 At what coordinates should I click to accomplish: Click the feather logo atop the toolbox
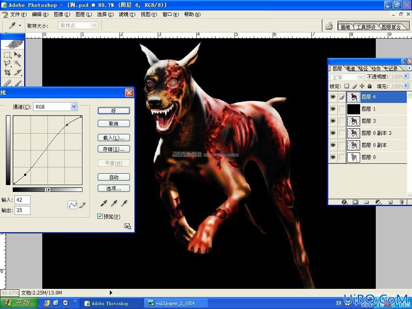tap(13, 43)
